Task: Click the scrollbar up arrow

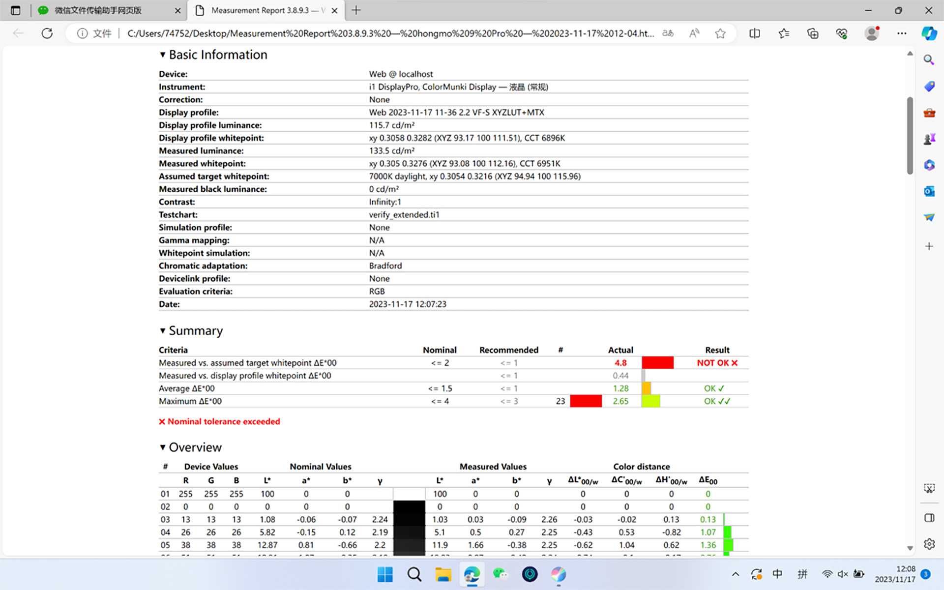Action: [910, 53]
